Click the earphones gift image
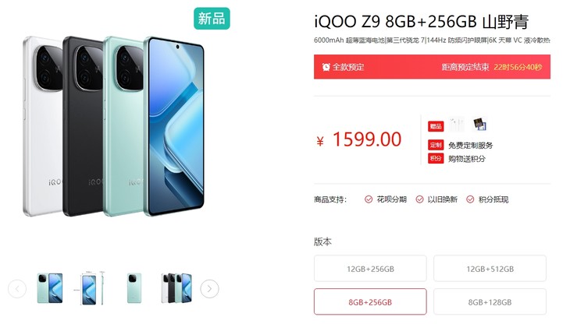Viewport: 570px width, 324px height. (x=457, y=125)
